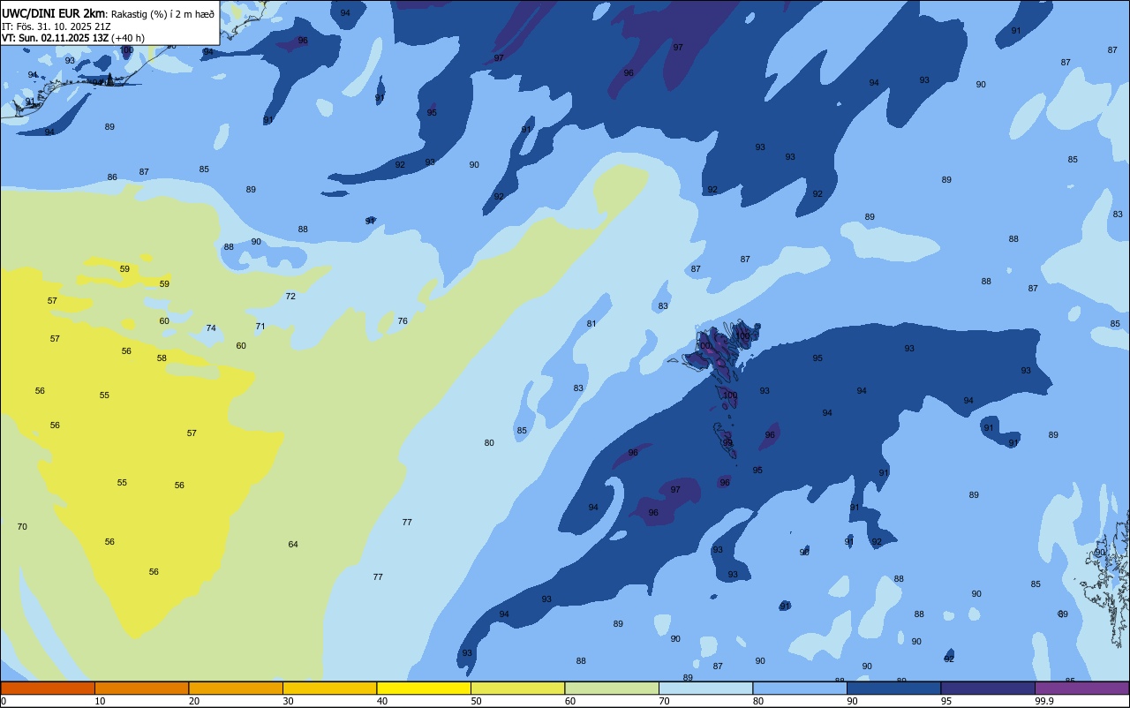Choose the 30–40 golden legend swatch
Screen dimensions: 1130x708
329,688
